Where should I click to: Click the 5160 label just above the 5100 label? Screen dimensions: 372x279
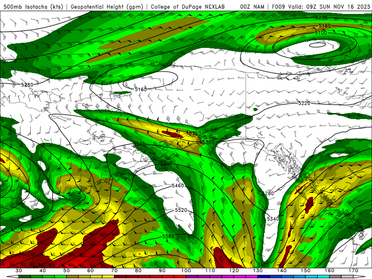325,26
